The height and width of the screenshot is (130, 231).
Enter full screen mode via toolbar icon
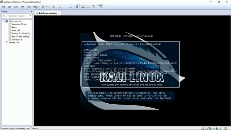point(88,7)
